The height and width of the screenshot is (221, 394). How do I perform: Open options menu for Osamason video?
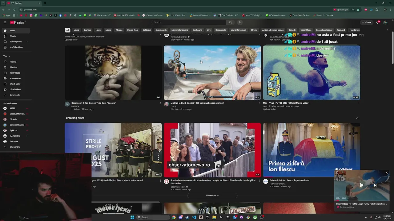(160, 103)
